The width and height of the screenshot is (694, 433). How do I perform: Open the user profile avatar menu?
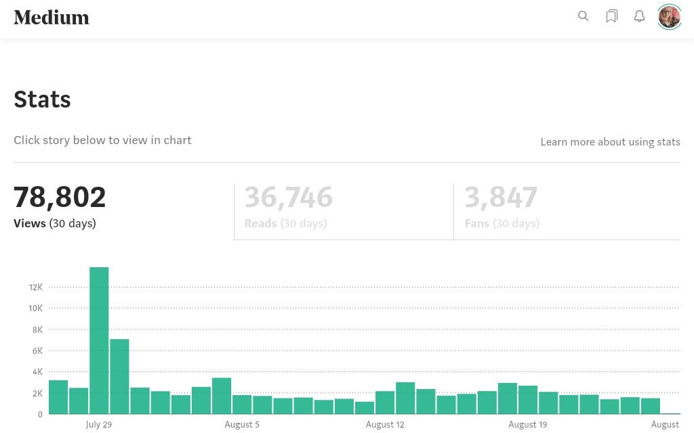669,17
